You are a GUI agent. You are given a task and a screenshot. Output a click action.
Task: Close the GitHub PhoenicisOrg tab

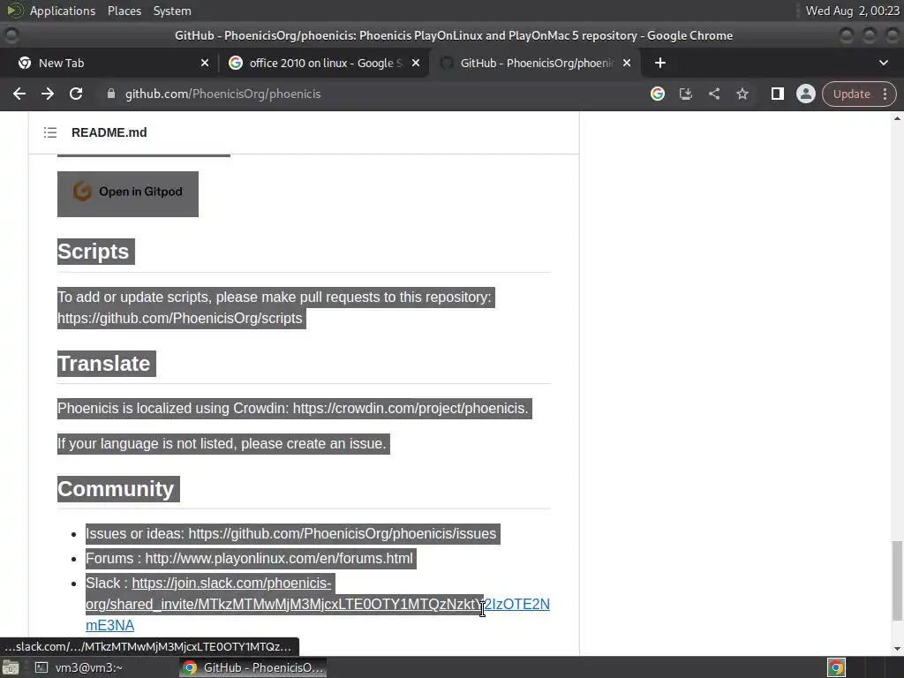627,63
